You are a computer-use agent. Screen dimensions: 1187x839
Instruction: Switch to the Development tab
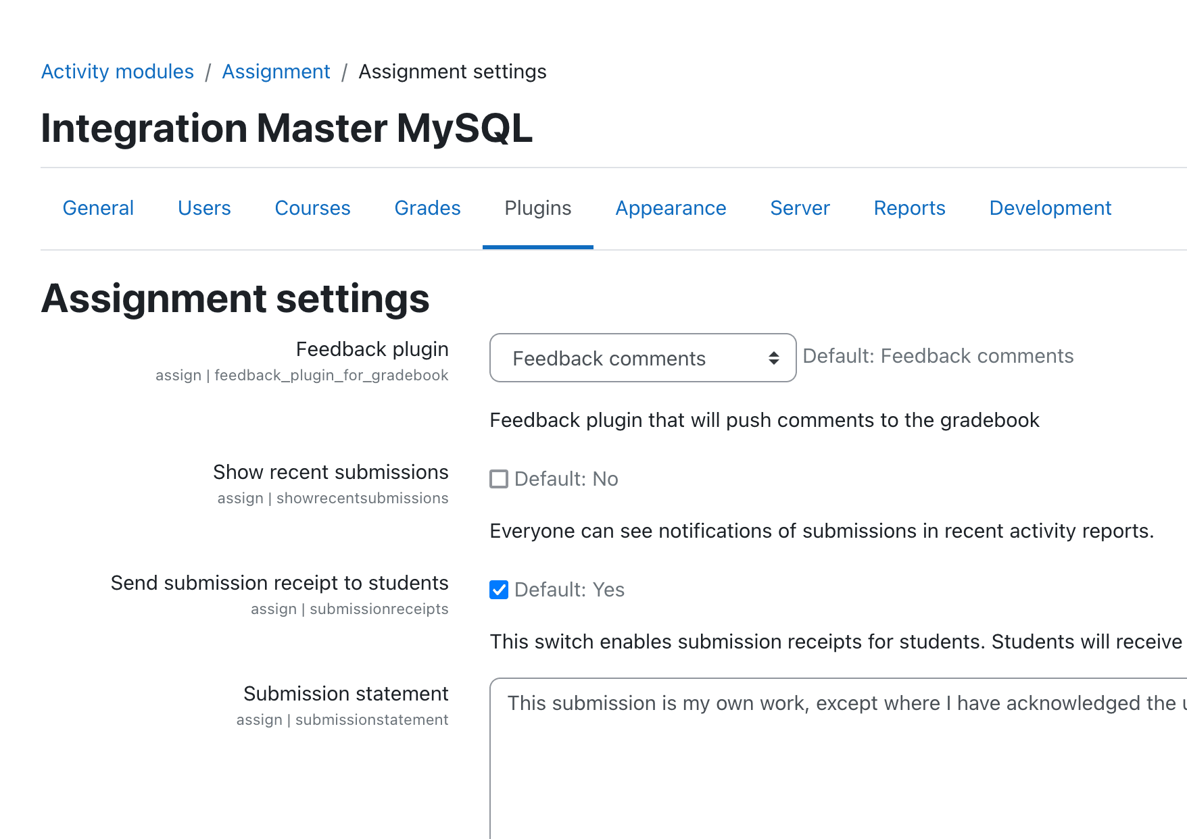point(1050,208)
